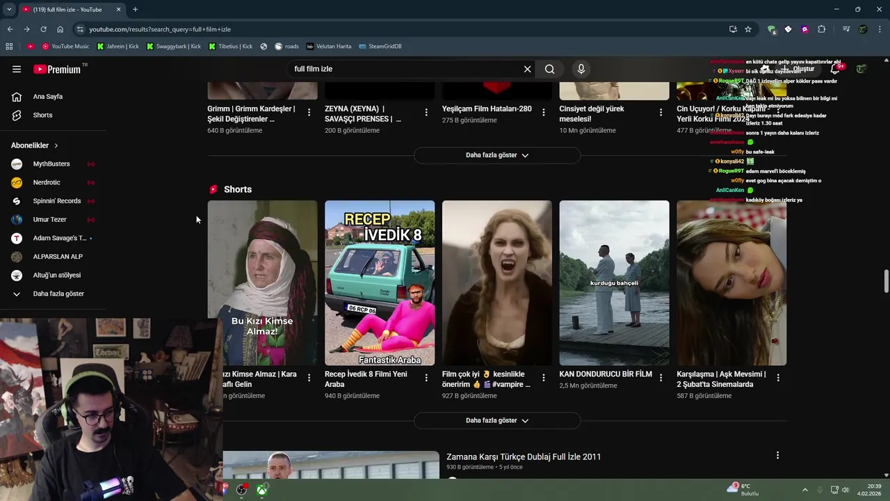
Task: Open MythBusters subscription channel
Action: [53, 164]
